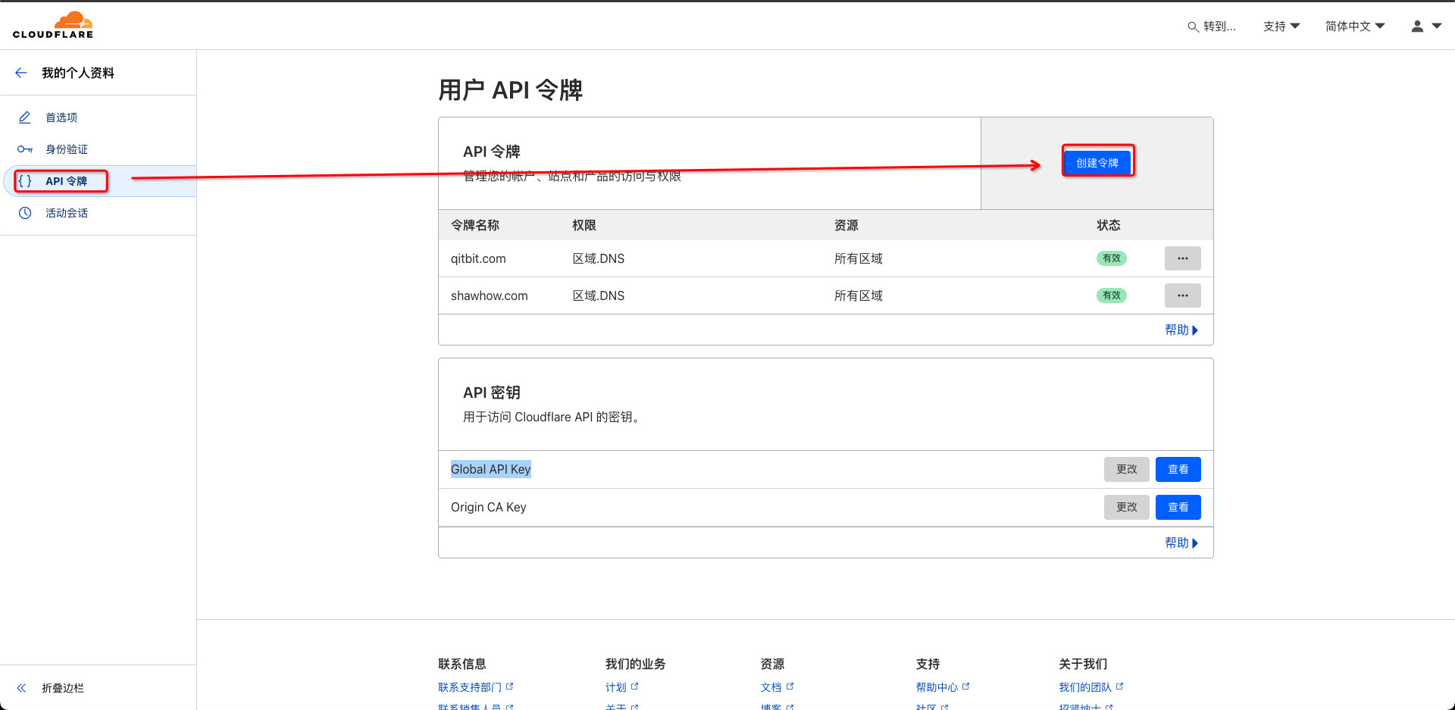The image size is (1455, 710).
Task: Open the ellipsis menu for qitbit.com token
Action: [x=1182, y=258]
